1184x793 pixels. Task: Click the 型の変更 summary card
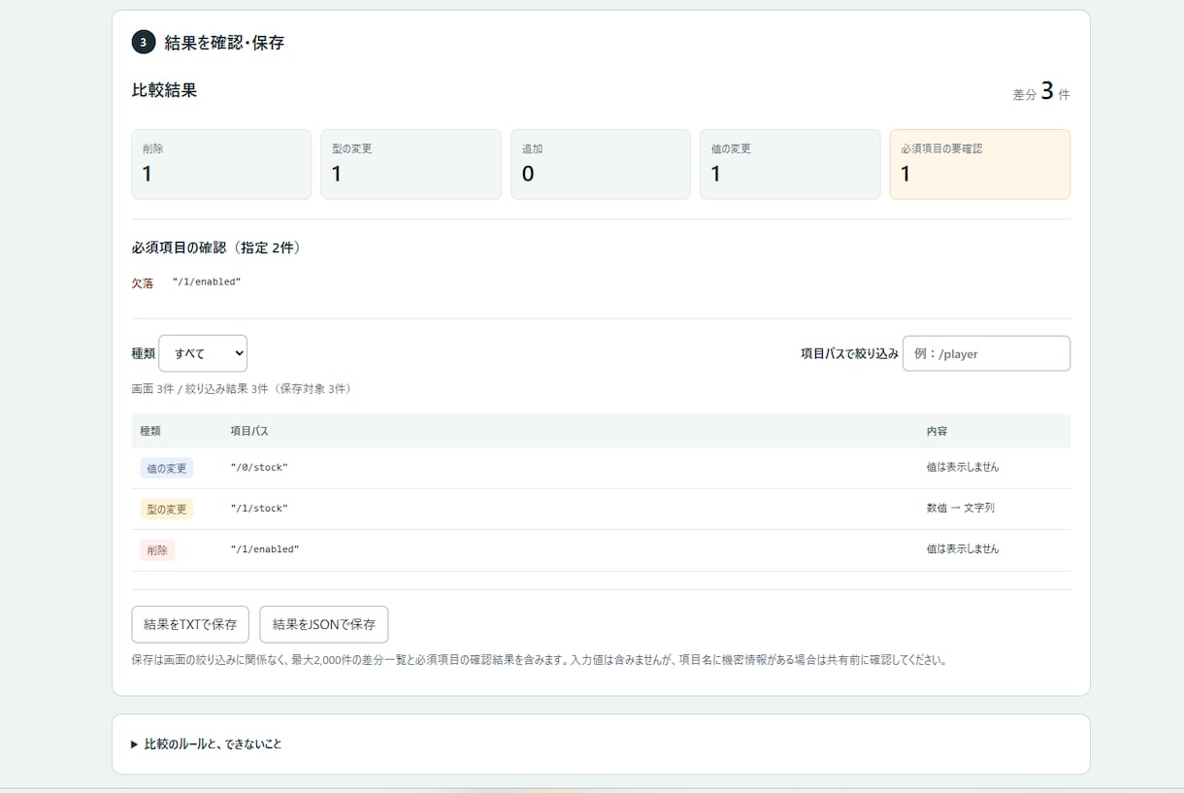(411, 164)
